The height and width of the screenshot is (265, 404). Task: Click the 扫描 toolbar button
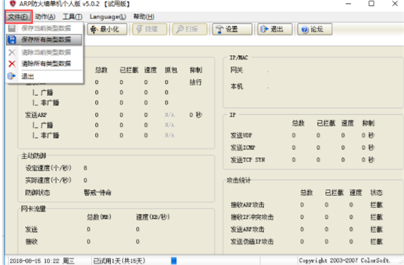(190, 30)
